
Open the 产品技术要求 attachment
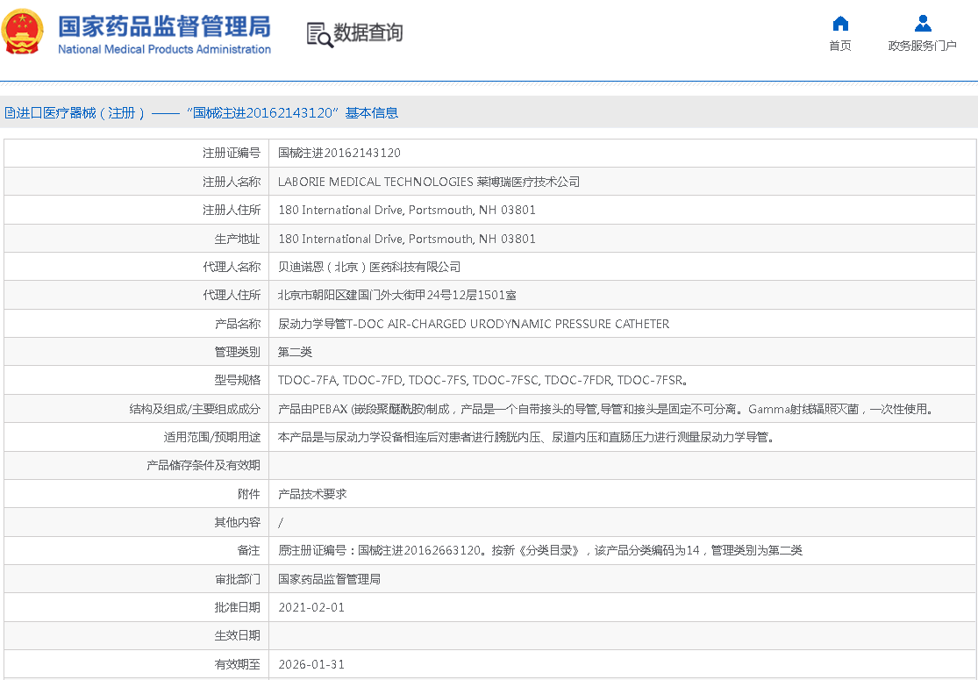(x=312, y=494)
